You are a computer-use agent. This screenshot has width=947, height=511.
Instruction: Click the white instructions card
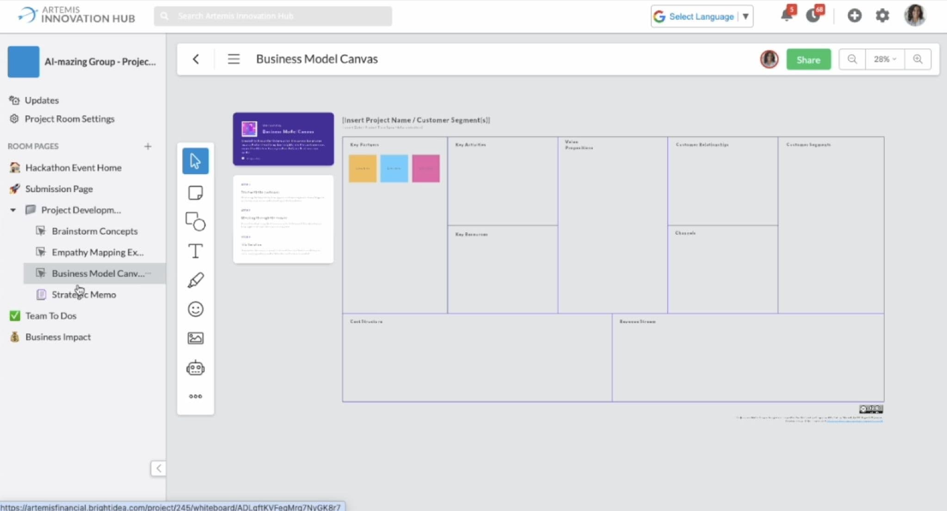[x=283, y=219]
